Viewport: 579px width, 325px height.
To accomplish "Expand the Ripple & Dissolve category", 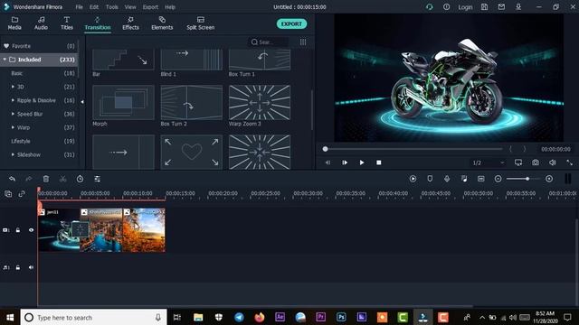I will pos(13,100).
